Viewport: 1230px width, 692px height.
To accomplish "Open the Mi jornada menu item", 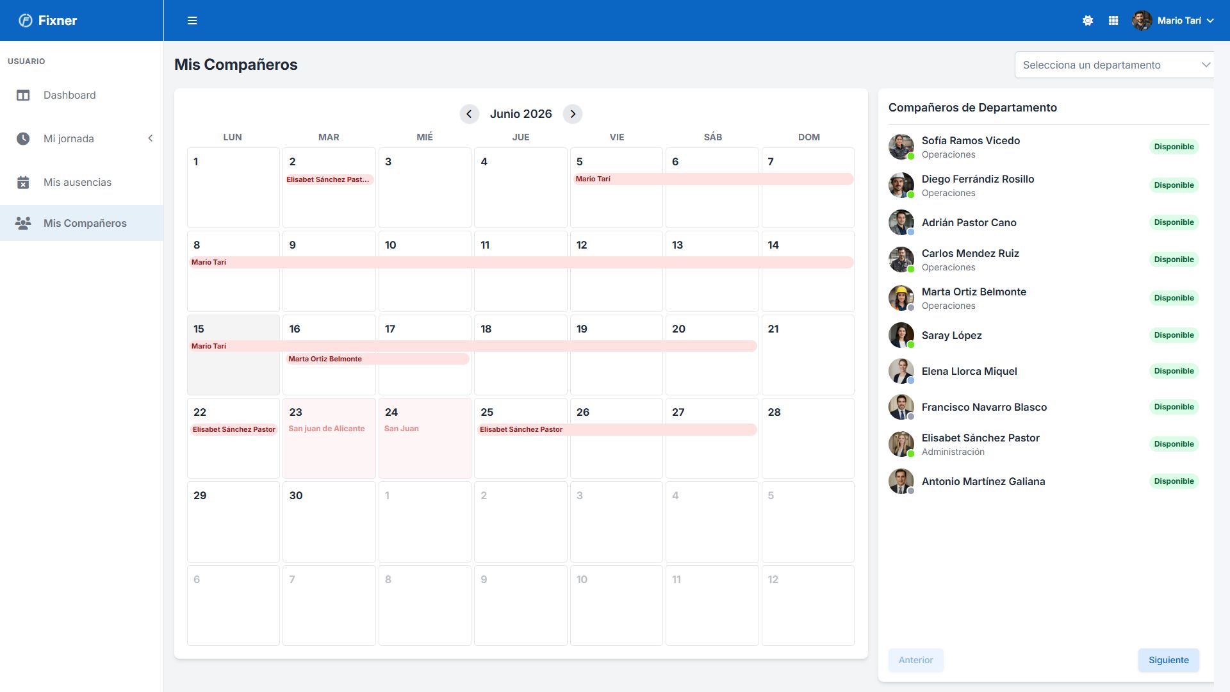I will (x=82, y=138).
